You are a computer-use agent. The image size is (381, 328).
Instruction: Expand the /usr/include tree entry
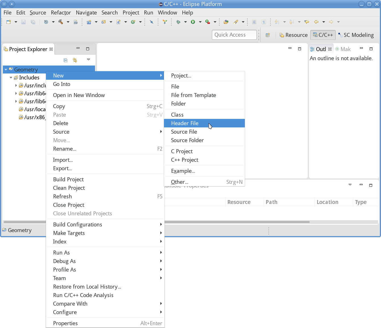tap(16, 85)
